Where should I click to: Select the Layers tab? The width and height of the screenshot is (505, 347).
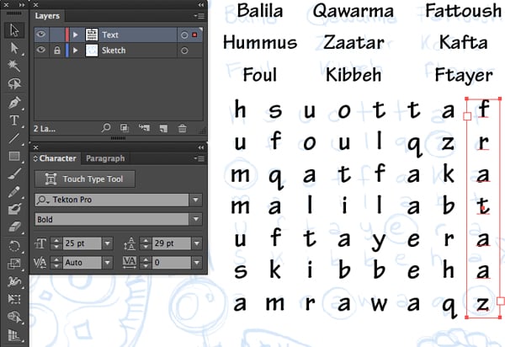47,15
